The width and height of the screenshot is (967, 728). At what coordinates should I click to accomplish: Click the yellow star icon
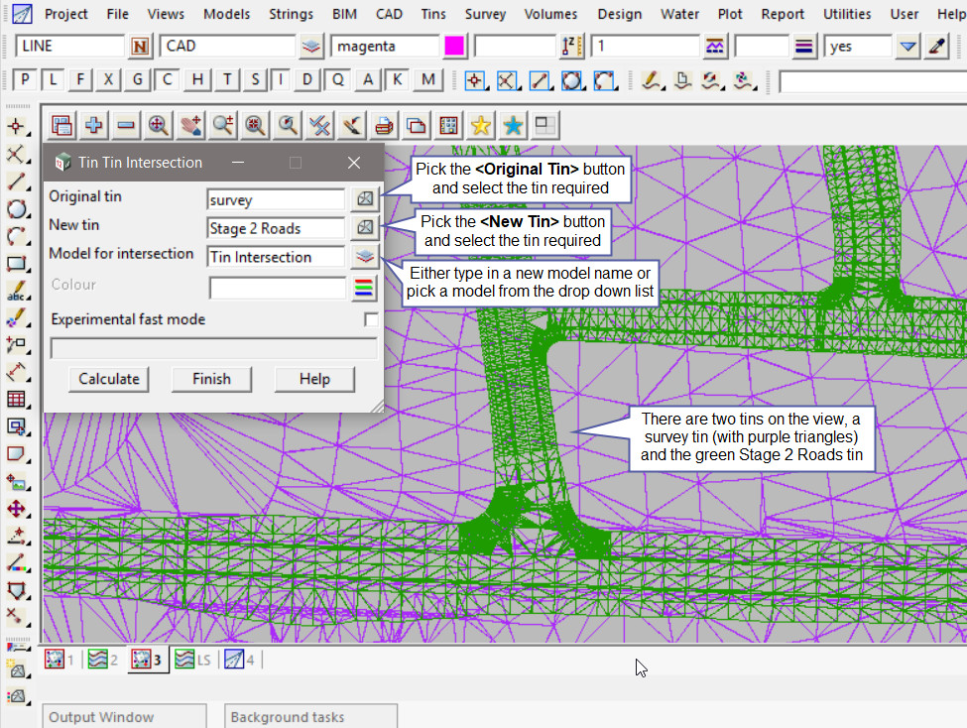click(x=481, y=125)
